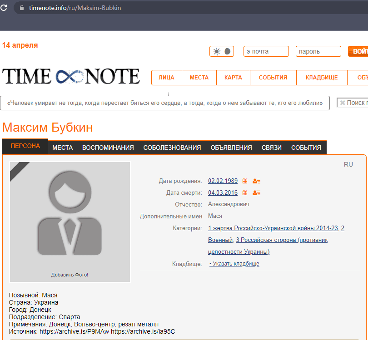Click Добавить Фото! under the avatar
Screen dimensions: 368x340
[70, 275]
